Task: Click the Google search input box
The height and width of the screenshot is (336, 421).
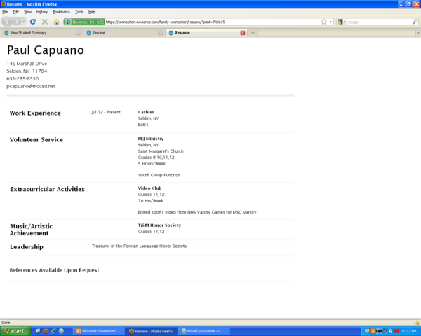Action: coord(379,22)
